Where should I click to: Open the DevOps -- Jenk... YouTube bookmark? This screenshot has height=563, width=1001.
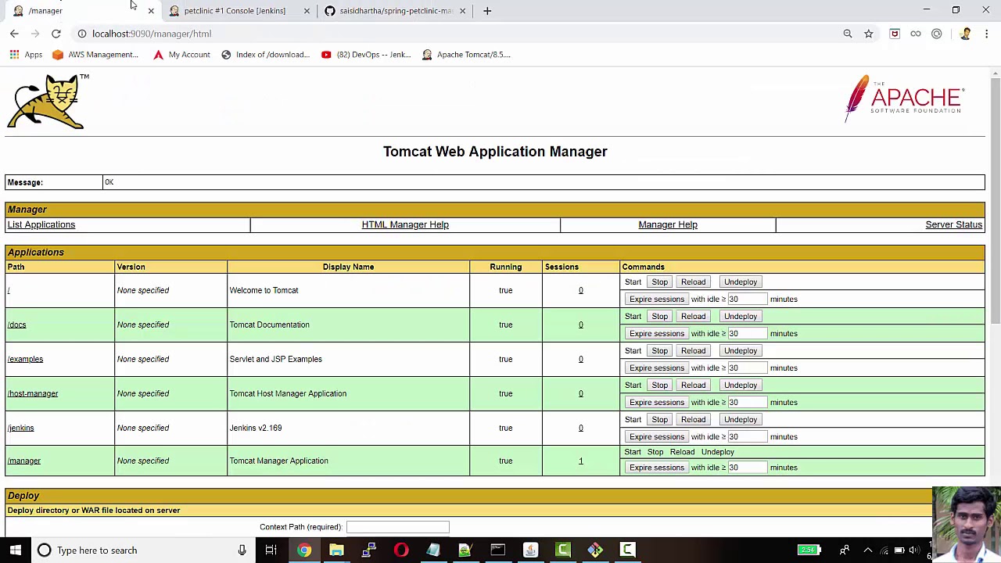click(366, 55)
